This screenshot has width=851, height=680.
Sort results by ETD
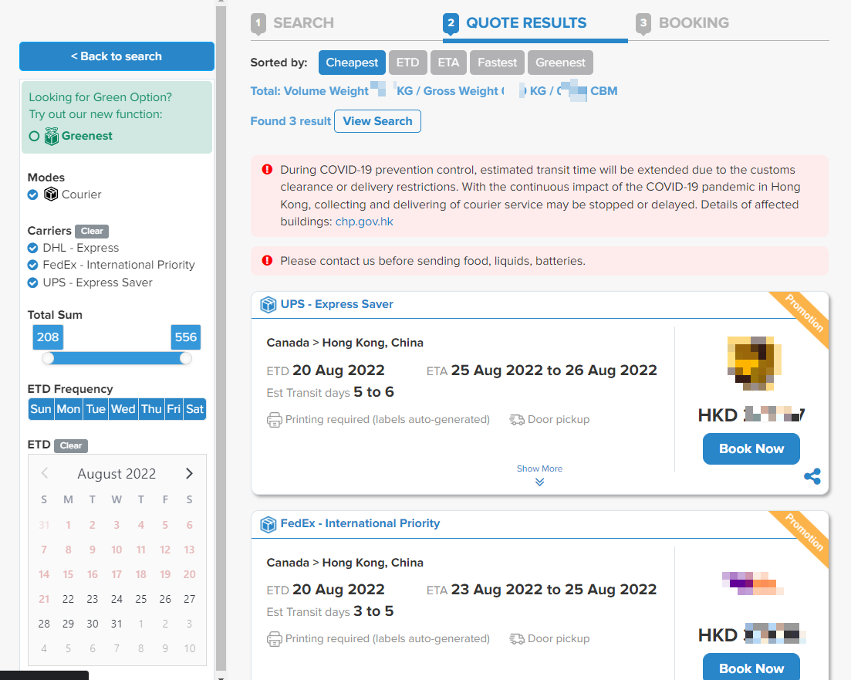pyautogui.click(x=407, y=63)
